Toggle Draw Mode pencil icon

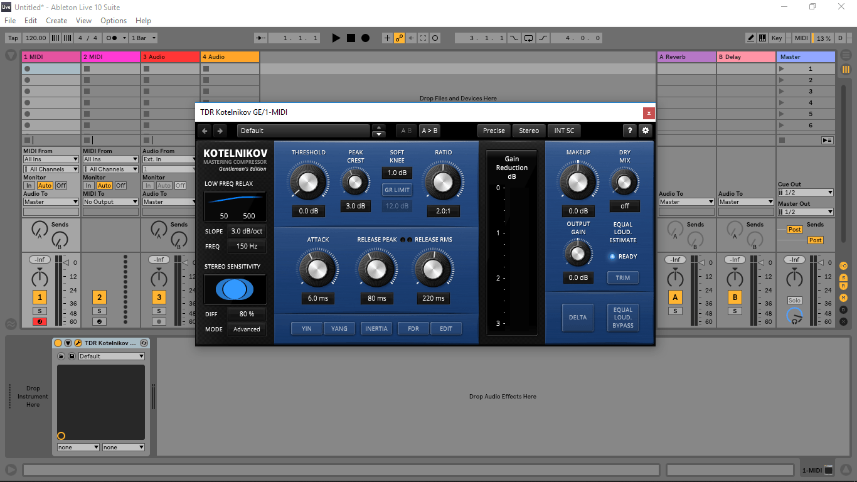click(x=750, y=38)
